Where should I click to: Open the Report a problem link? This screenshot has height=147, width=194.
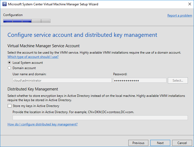tap(179, 15)
